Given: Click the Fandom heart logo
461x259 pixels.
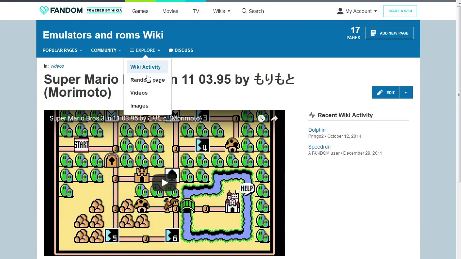Looking at the screenshot, I should pyautogui.click(x=44, y=10).
